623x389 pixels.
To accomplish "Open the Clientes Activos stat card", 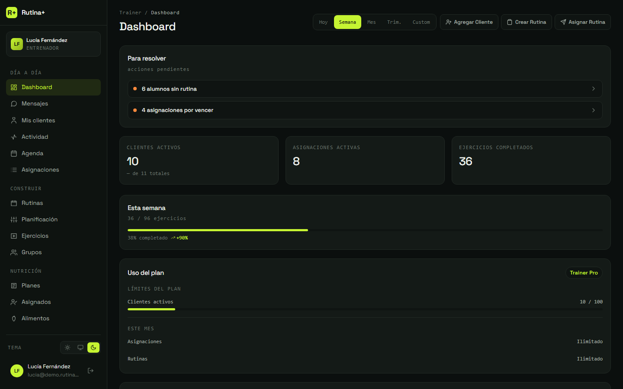I will (x=199, y=160).
